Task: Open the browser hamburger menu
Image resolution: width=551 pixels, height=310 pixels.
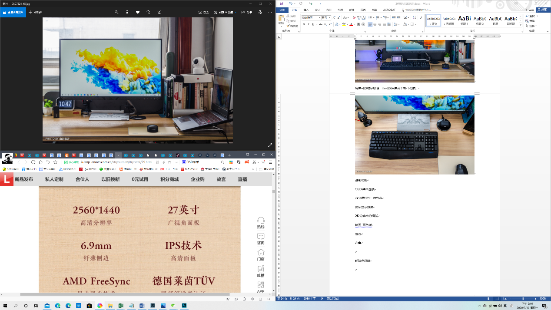Action: tap(270, 162)
